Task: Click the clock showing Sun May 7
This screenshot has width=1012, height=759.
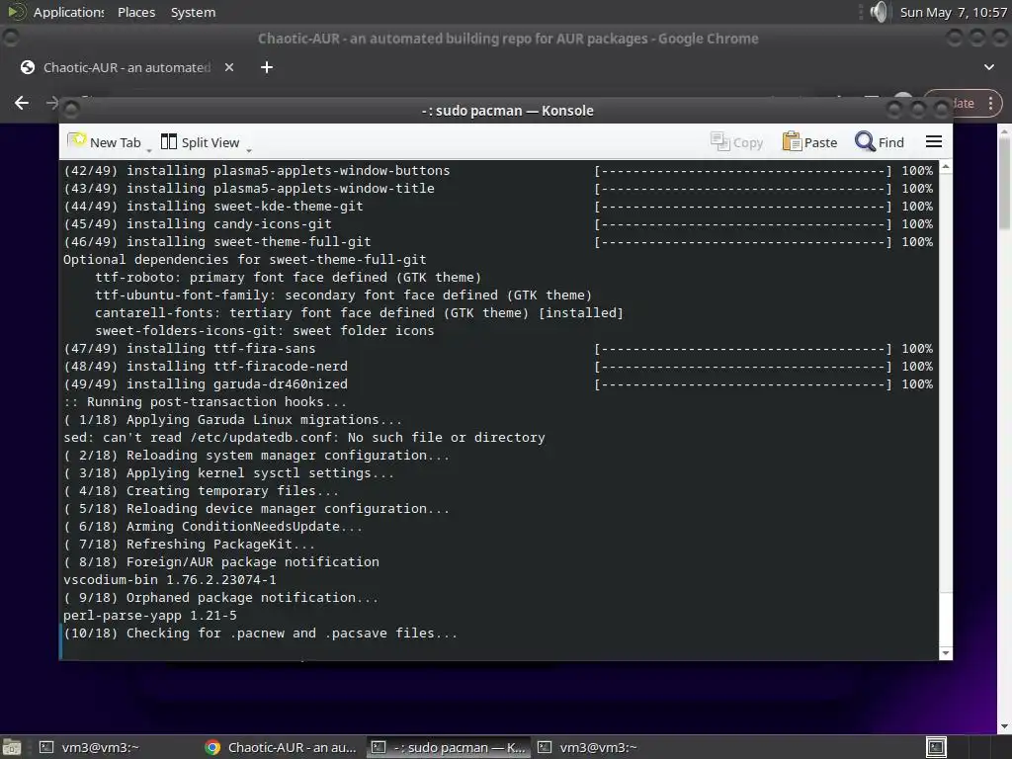Action: click(x=953, y=12)
